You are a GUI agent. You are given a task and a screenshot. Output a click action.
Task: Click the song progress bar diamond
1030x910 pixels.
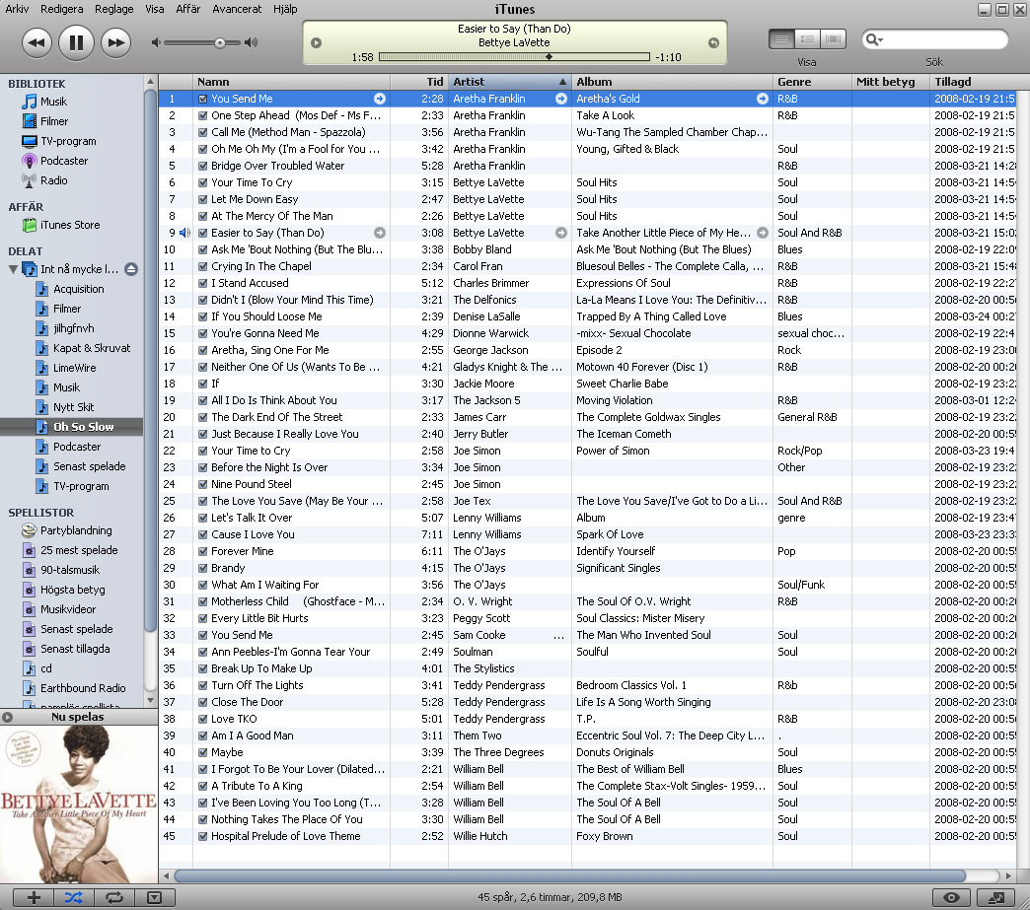[549, 57]
